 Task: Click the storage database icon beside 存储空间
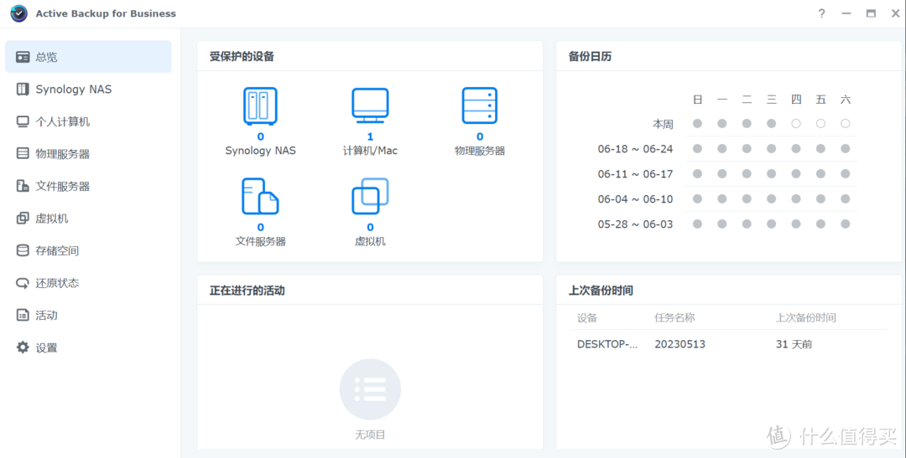[23, 250]
